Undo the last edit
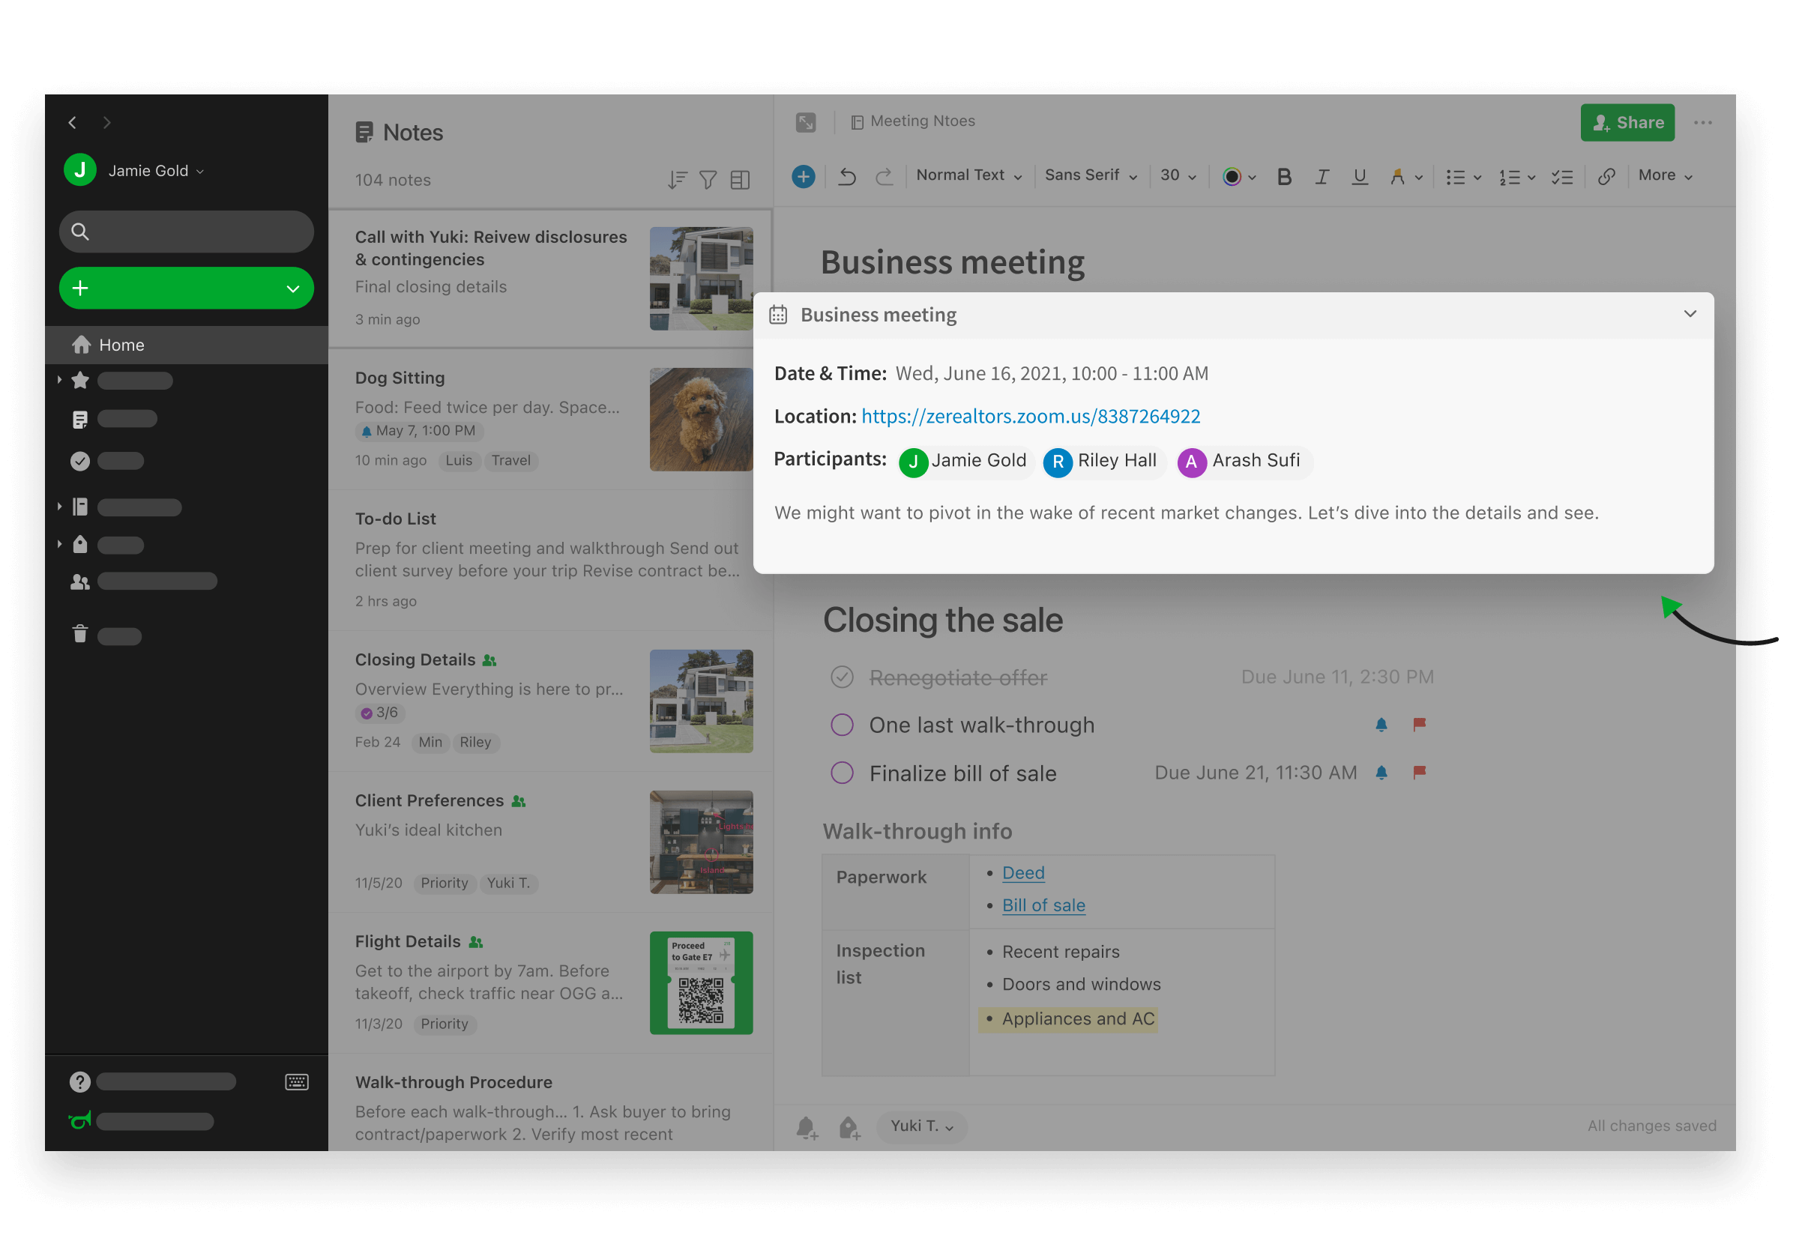The width and height of the screenshot is (1808, 1259). pos(847,176)
